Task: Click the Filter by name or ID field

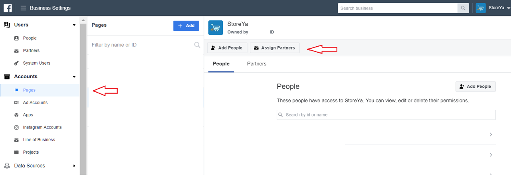Action: (142, 45)
